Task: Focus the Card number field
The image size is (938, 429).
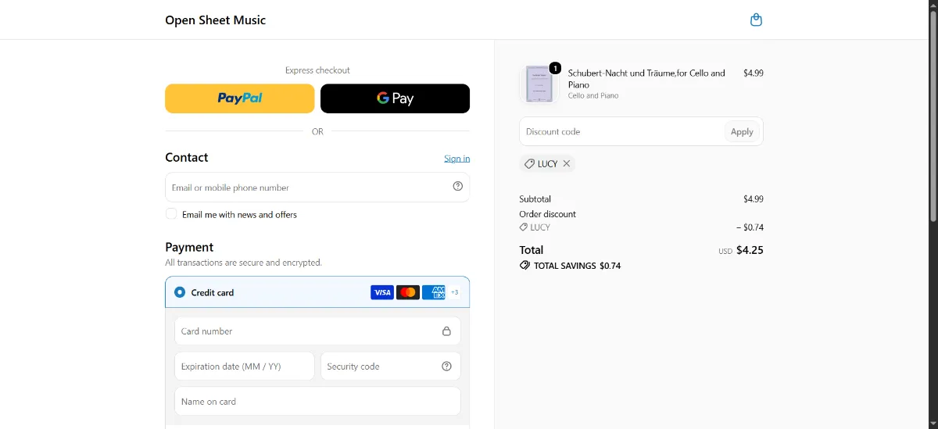Action: pyautogui.click(x=317, y=331)
